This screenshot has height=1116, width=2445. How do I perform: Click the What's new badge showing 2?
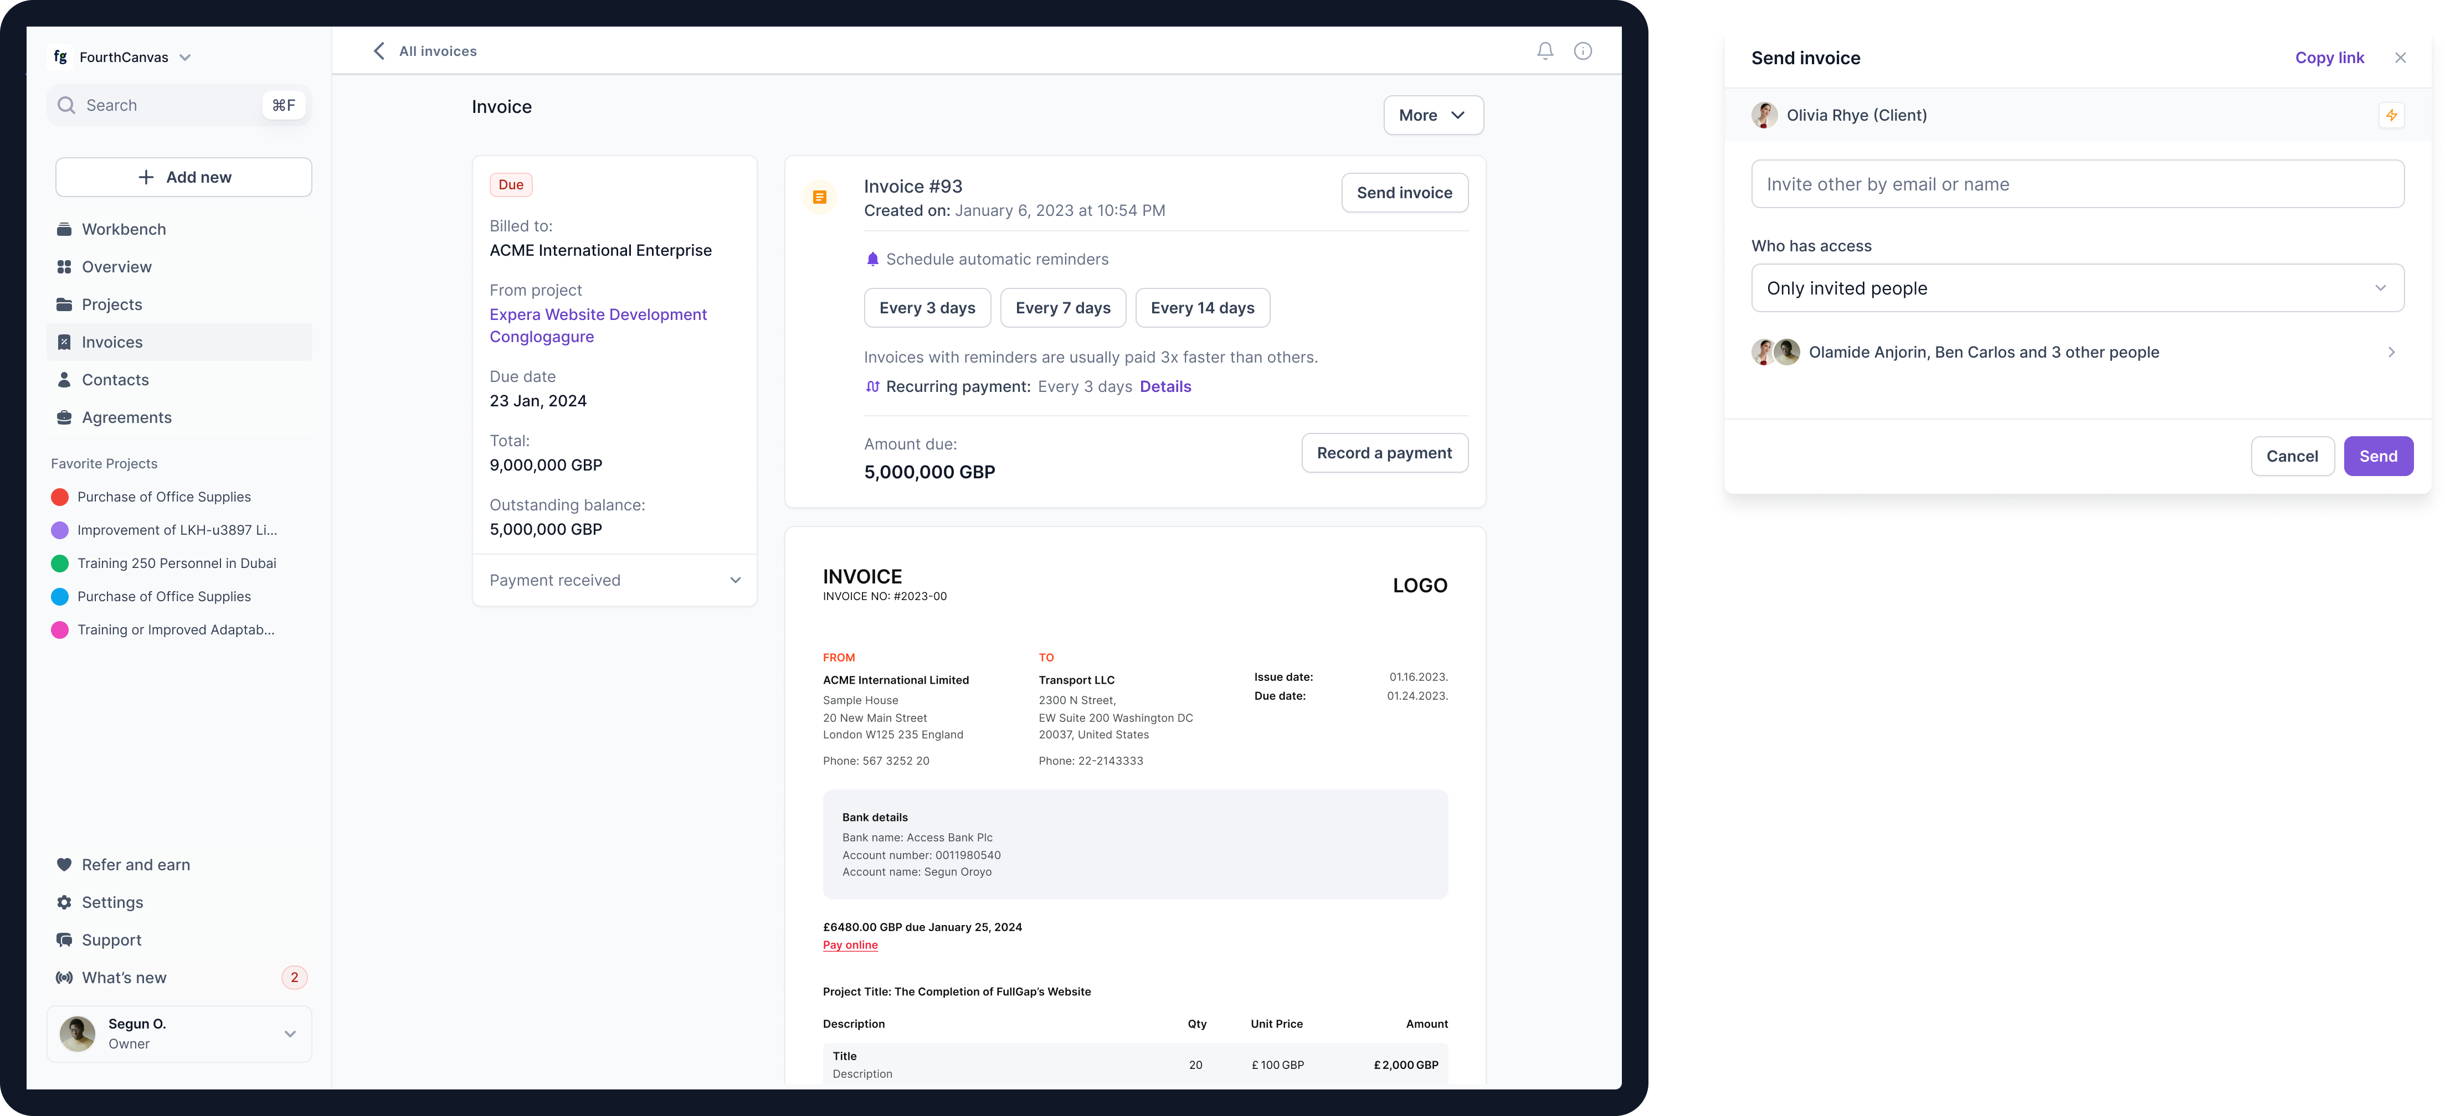[294, 978]
